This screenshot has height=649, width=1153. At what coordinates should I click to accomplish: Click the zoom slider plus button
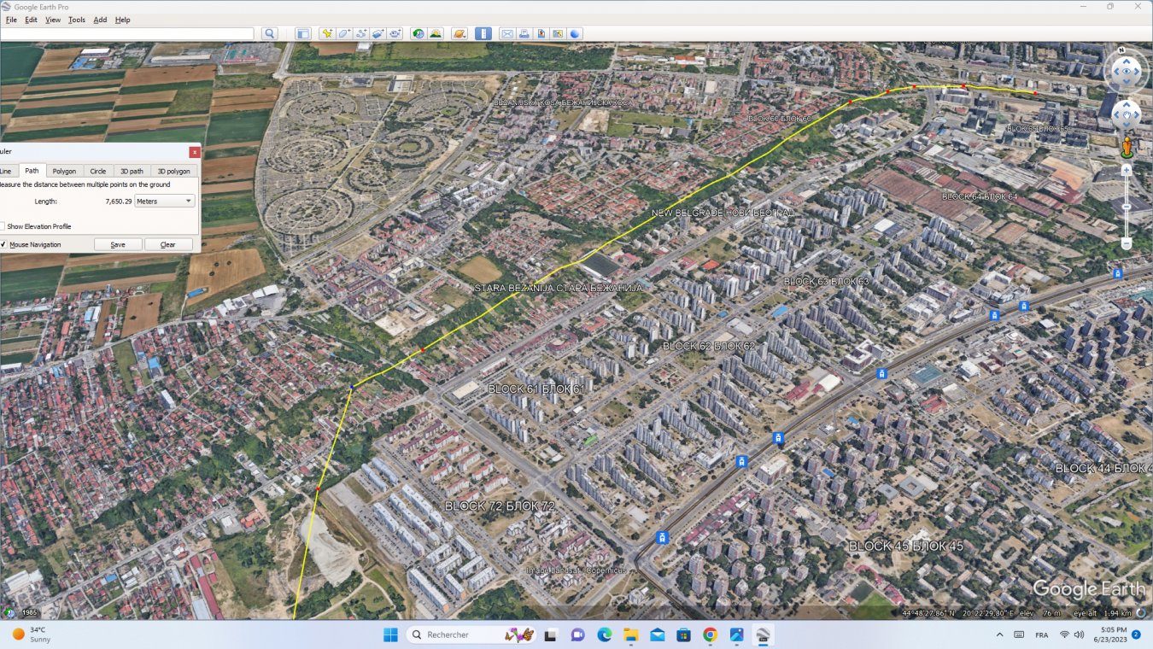pos(1126,170)
